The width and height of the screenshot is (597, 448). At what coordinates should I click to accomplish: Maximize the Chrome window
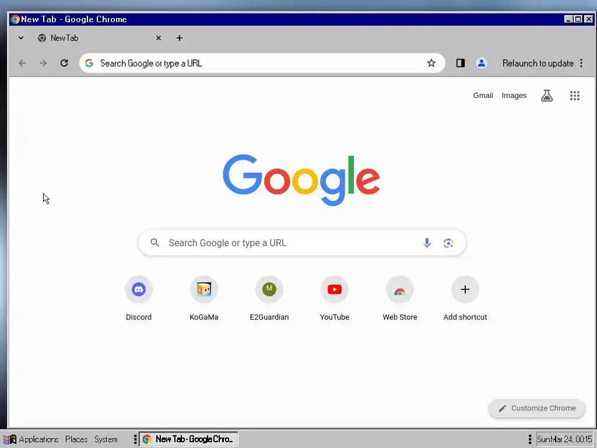point(578,19)
